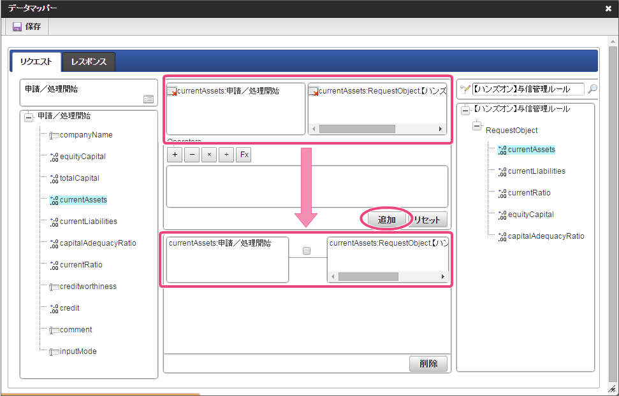
Task: Remove source currentAssets:申請／処理開始 via delete icon
Action: pos(172,92)
